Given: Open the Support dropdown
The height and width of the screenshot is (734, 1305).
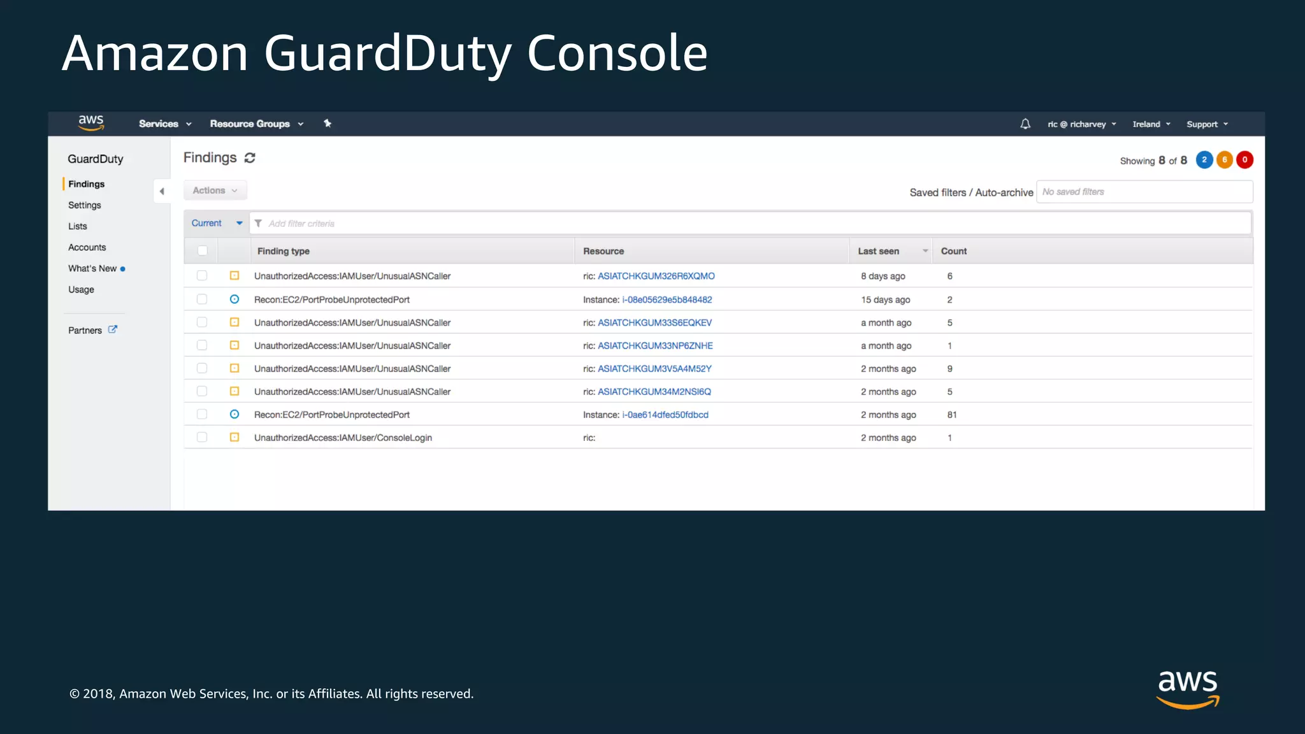Looking at the screenshot, I should click(x=1208, y=124).
